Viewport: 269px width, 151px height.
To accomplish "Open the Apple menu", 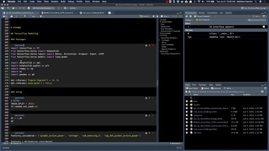I will tap(4, 2).
